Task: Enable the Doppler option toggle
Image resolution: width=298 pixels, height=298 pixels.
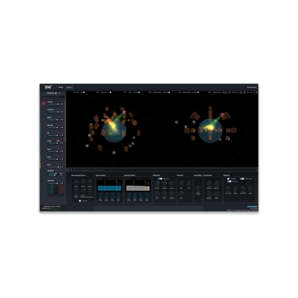Action: (229, 179)
